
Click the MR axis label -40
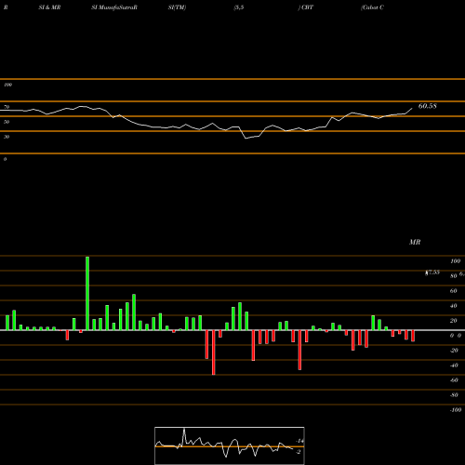click(454, 365)
